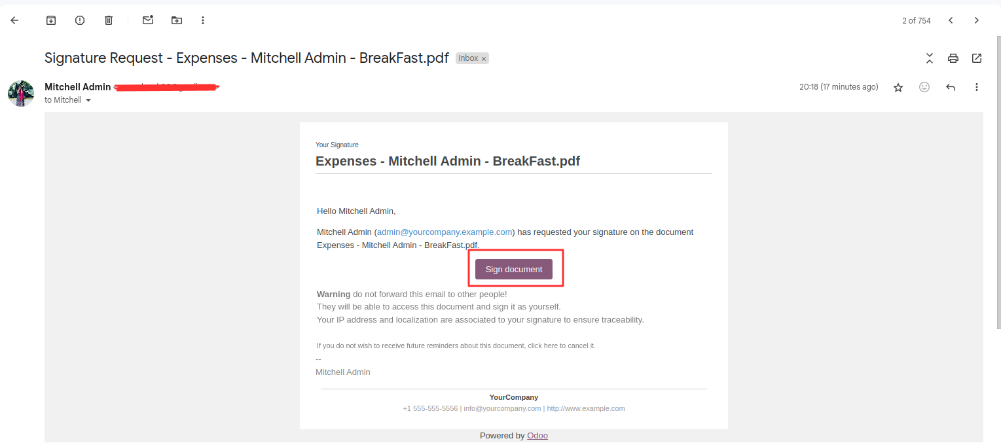This screenshot has height=443, width=1001.
Task: Open the admin@yourcompany.example.com email link
Action: pos(445,232)
